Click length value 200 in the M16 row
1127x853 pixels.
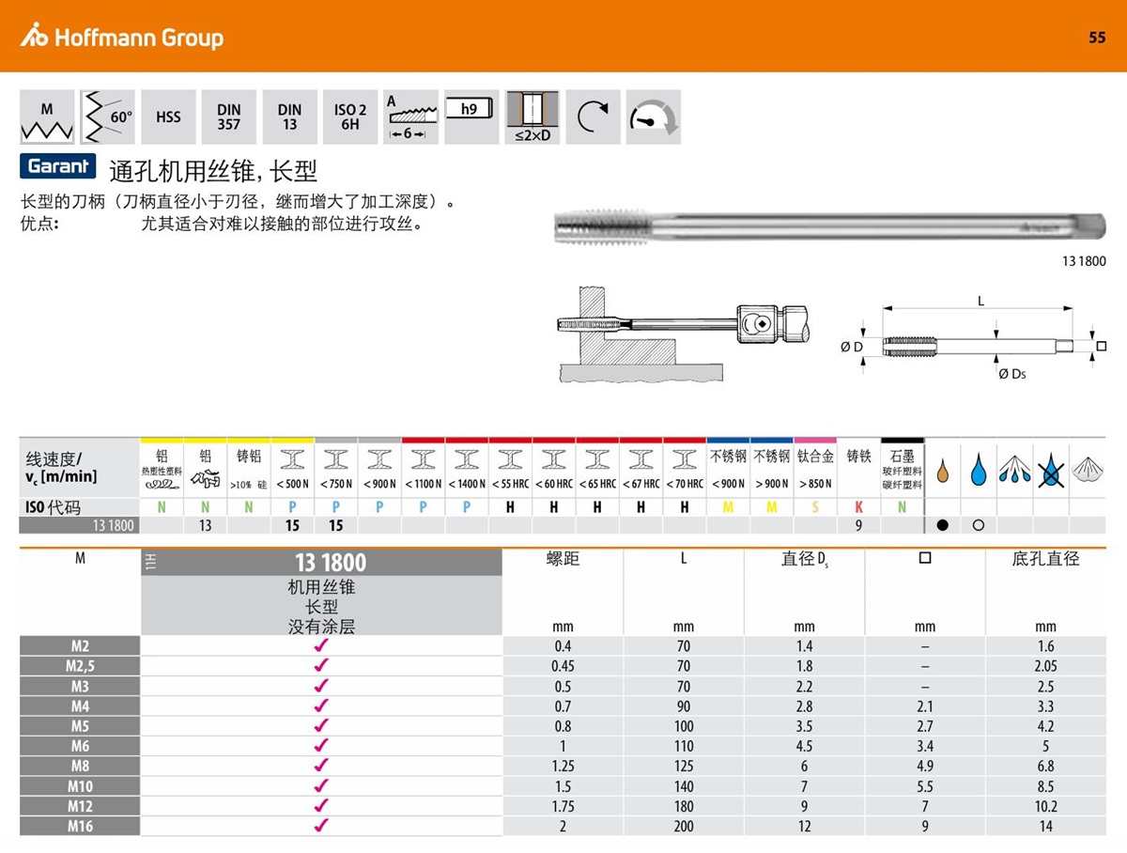point(684,827)
